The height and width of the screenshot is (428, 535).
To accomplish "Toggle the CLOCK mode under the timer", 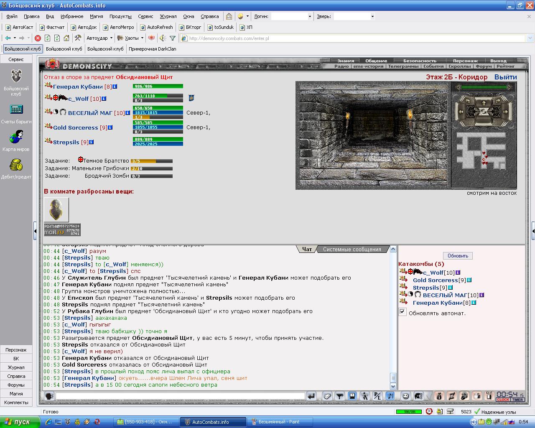I will coord(503,400).
